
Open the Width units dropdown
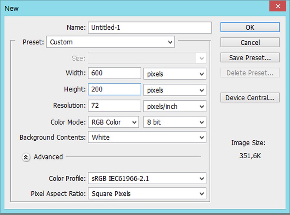pos(175,74)
